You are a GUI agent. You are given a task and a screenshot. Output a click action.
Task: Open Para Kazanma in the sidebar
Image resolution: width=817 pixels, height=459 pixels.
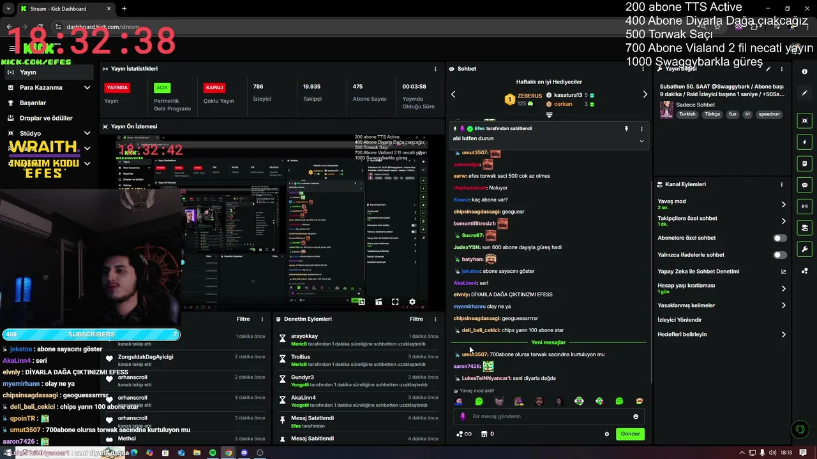[41, 87]
